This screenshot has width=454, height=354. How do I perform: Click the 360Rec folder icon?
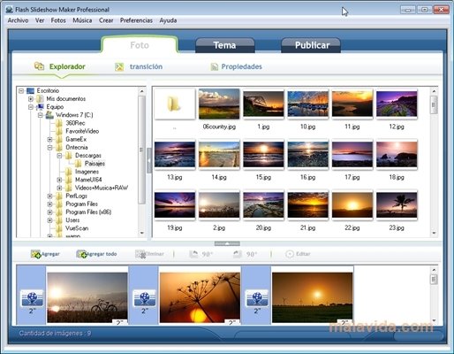[x=59, y=123]
